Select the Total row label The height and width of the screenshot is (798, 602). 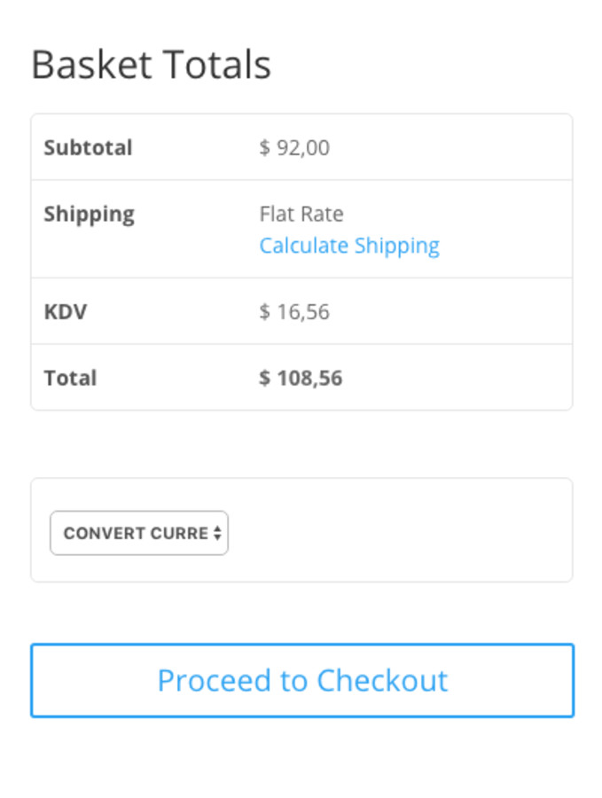[70, 378]
